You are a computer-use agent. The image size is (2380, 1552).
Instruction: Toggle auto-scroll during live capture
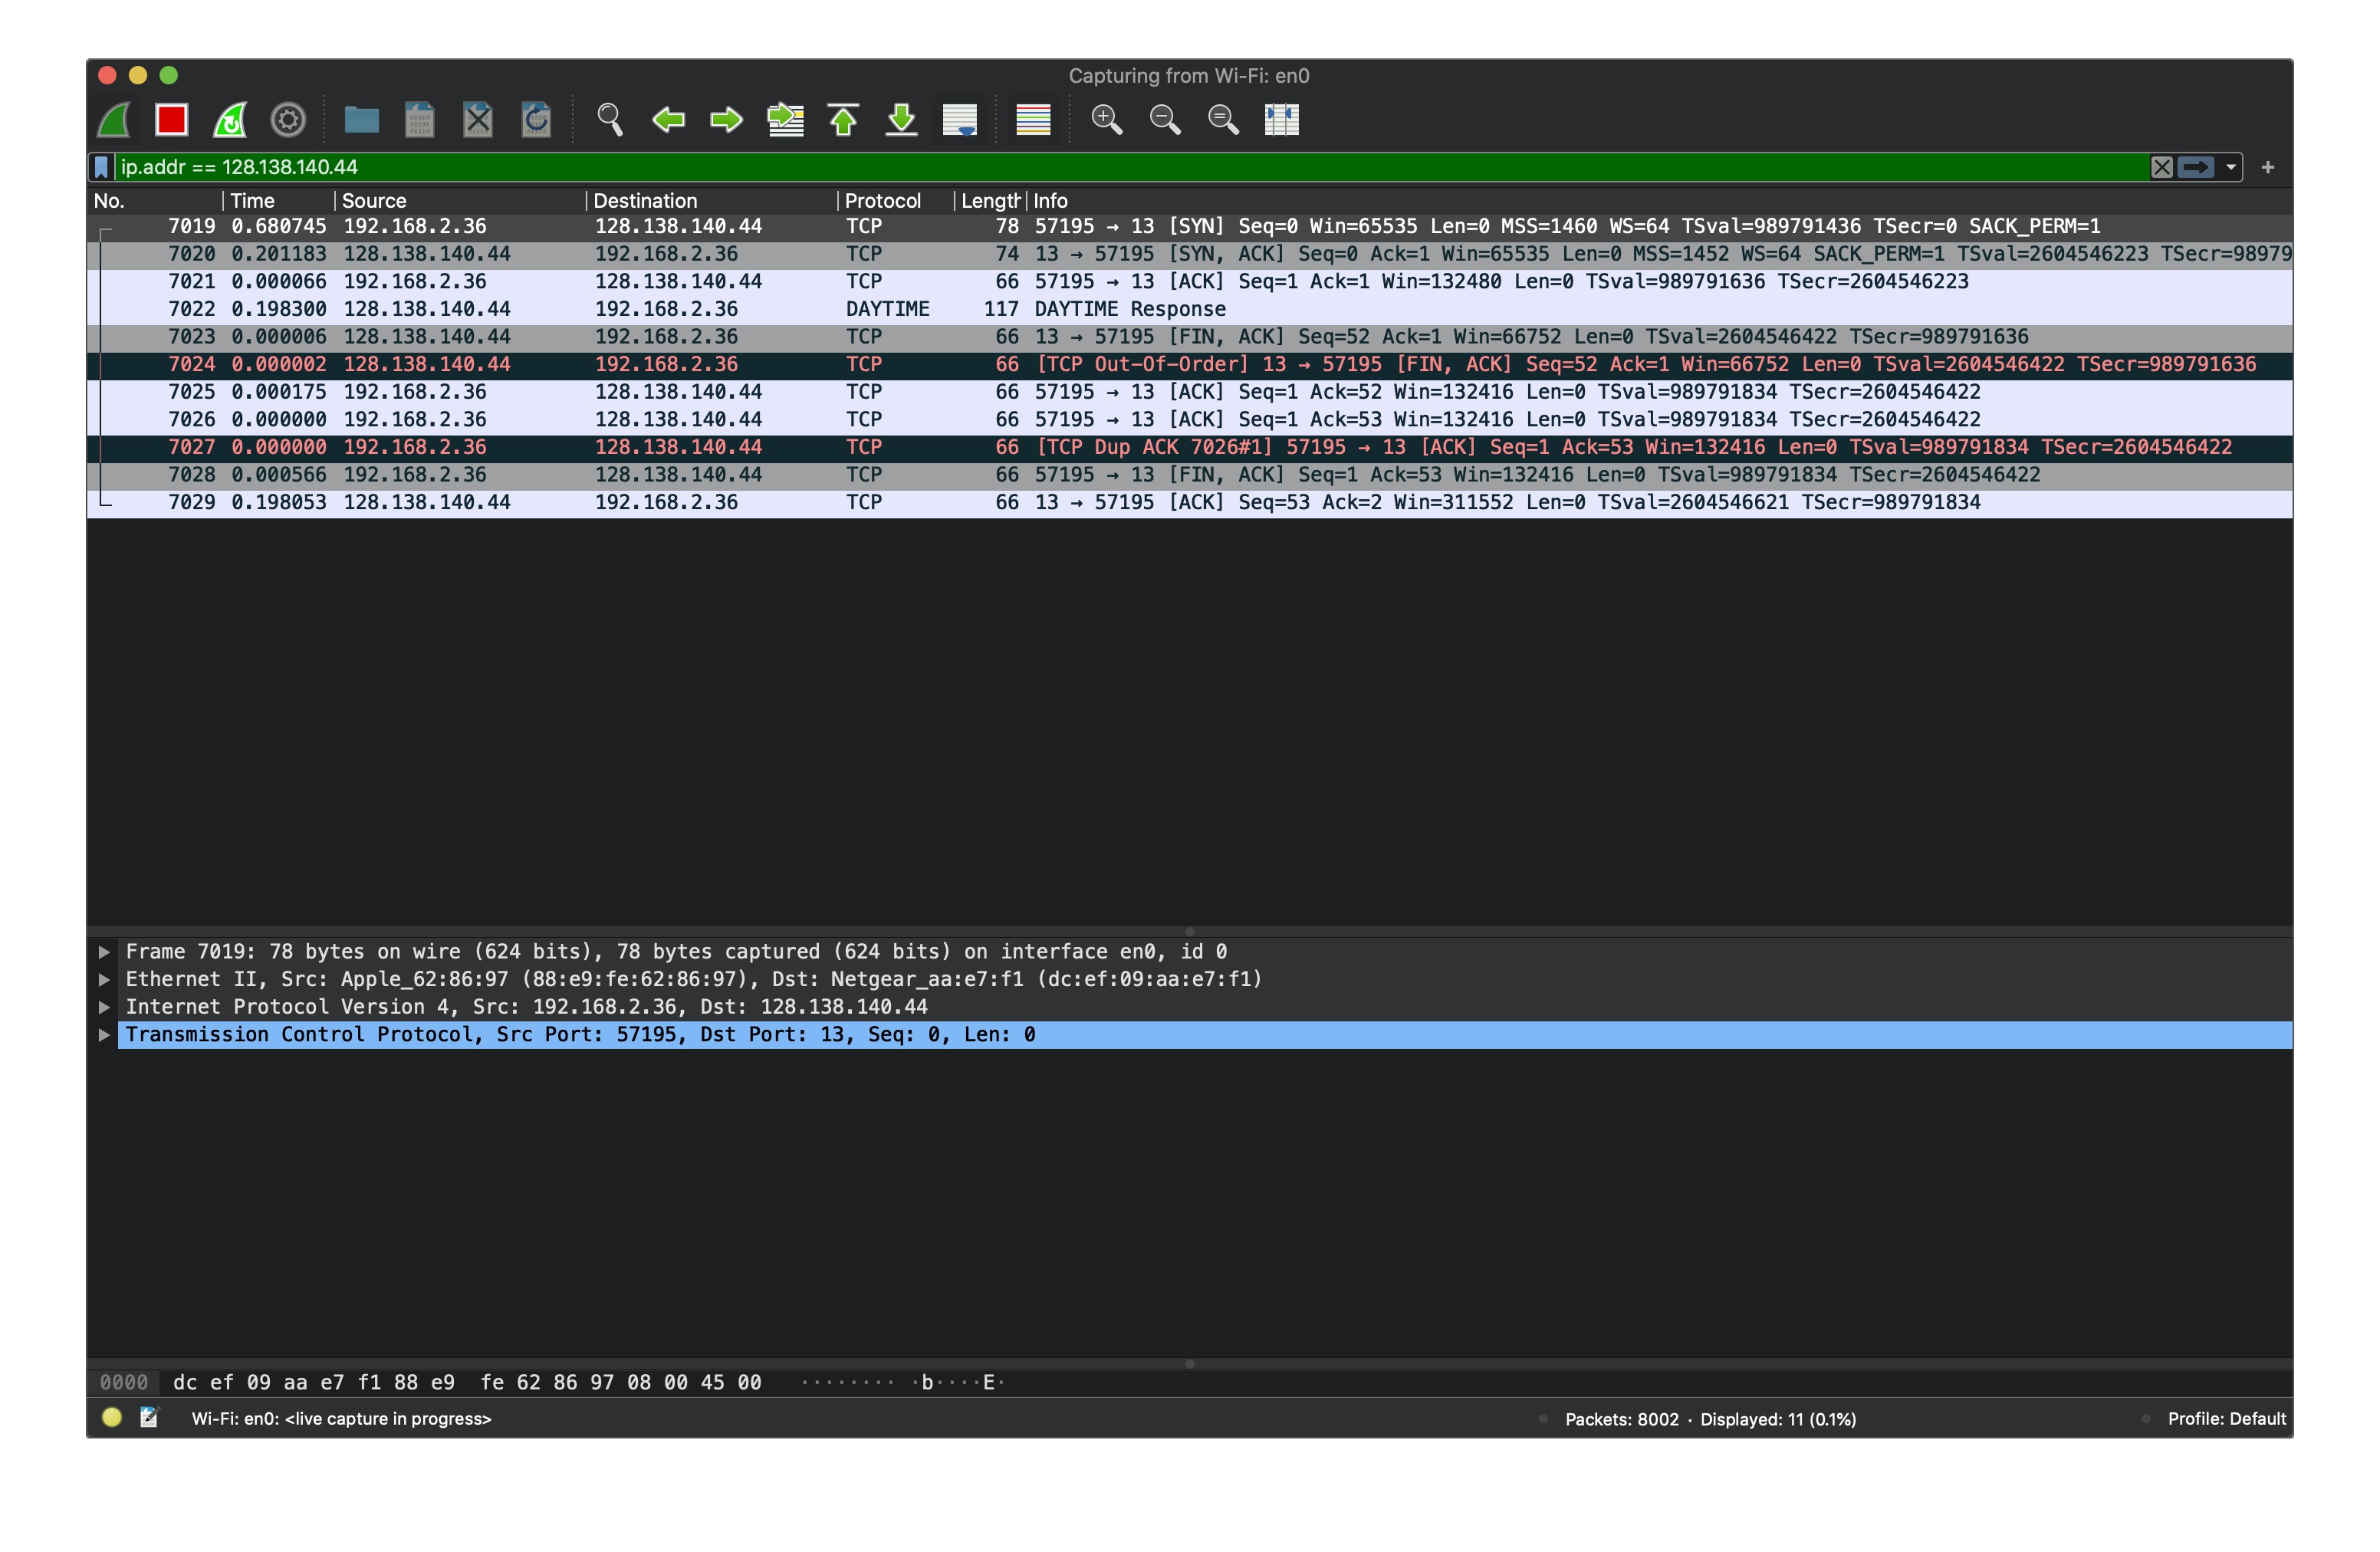[x=959, y=120]
